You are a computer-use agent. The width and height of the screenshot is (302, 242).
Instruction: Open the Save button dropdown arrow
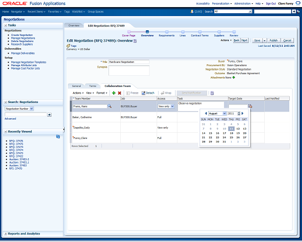264,41
